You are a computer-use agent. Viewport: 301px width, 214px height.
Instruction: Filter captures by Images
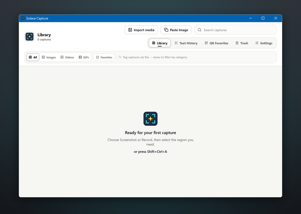pos(49,57)
